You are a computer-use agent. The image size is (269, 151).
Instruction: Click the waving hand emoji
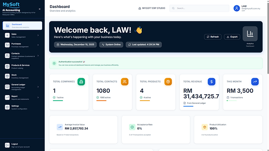pyautogui.click(x=139, y=30)
